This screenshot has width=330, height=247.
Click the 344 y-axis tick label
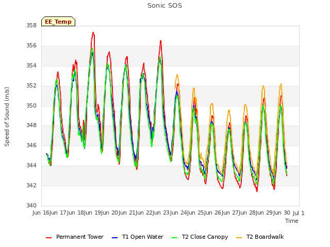coord(31,165)
